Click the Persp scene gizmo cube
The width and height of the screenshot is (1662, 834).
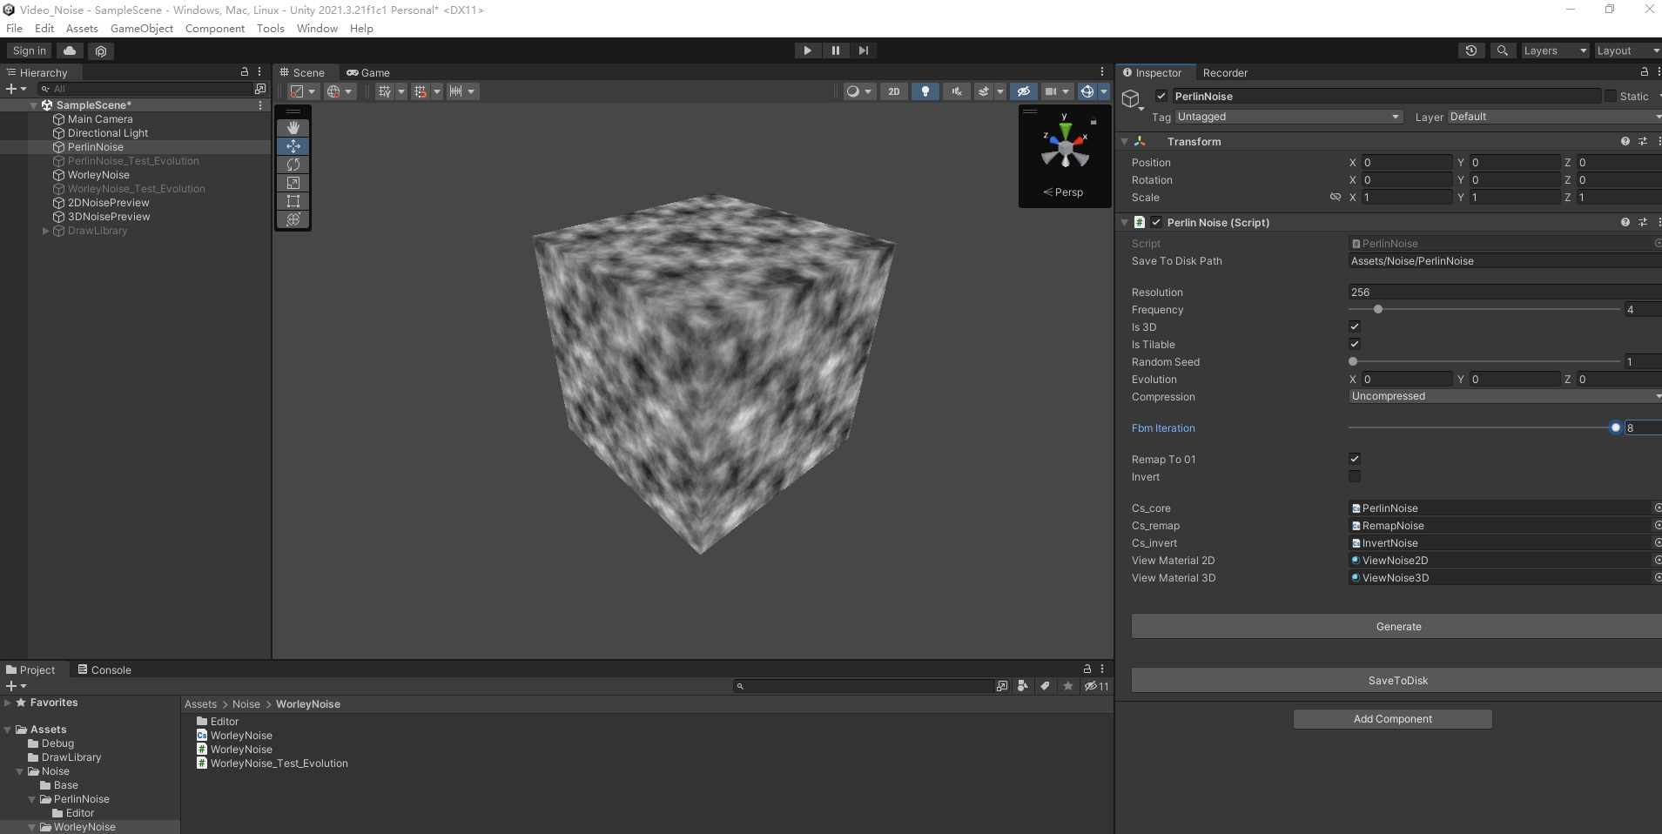tap(1066, 147)
